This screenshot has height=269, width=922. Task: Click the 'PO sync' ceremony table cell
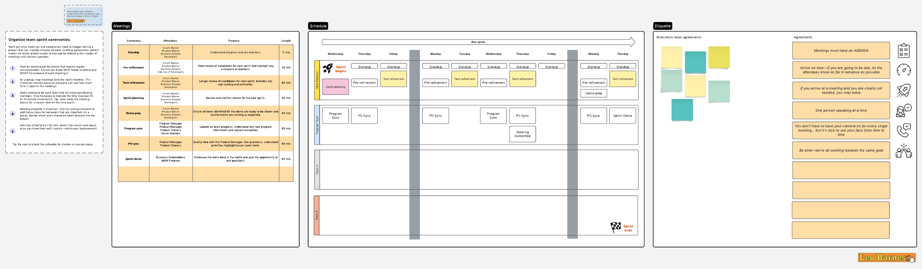134,144
